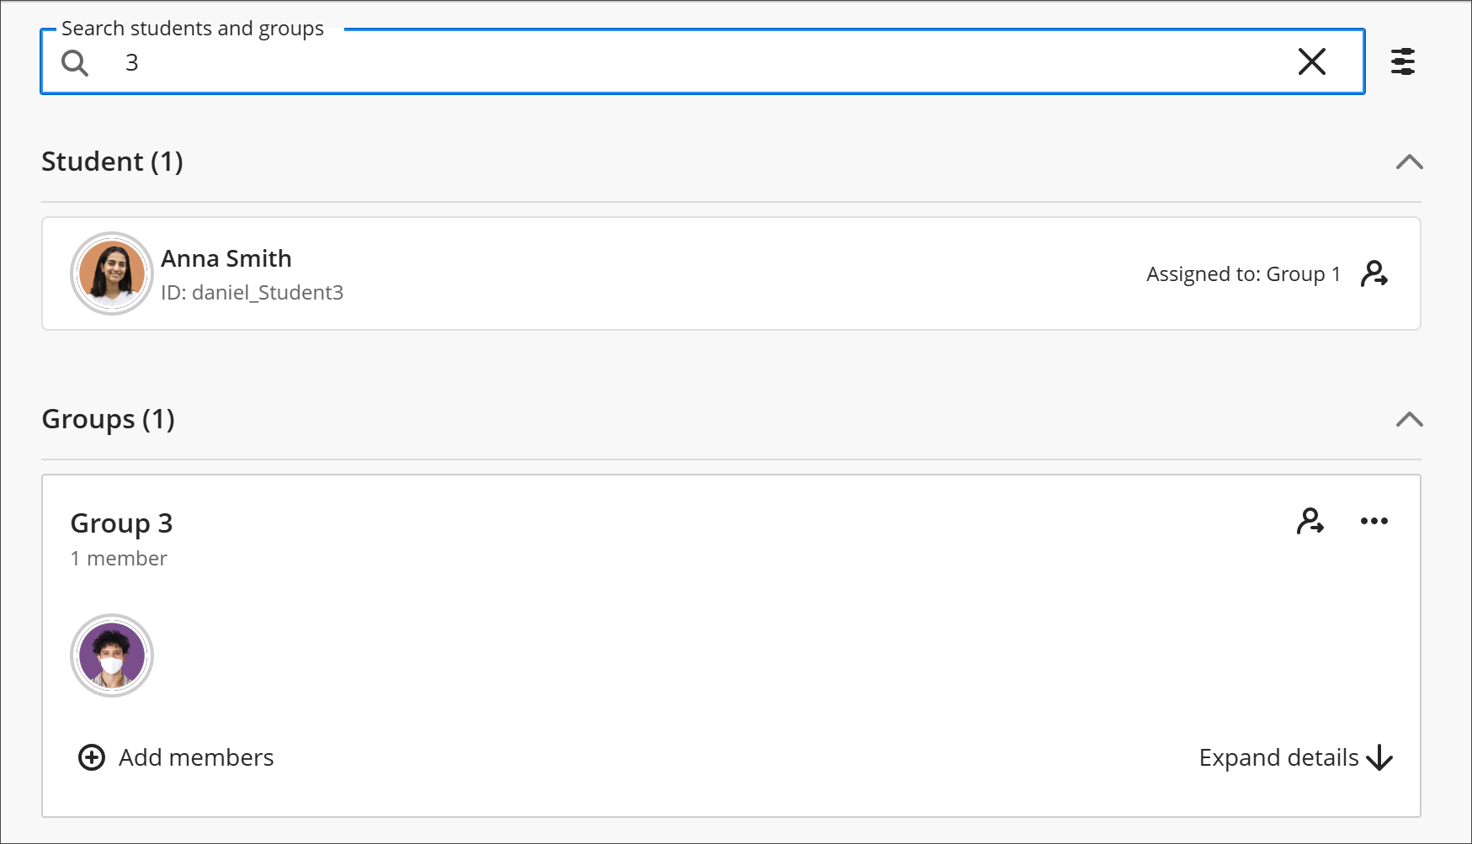Open the filter settings sliders icon
Image resolution: width=1472 pixels, height=844 pixels.
1403,61
